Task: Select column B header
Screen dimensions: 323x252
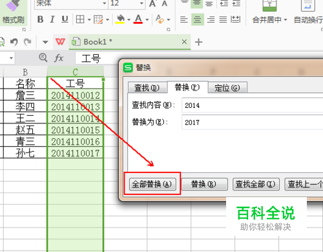Action: pos(25,72)
